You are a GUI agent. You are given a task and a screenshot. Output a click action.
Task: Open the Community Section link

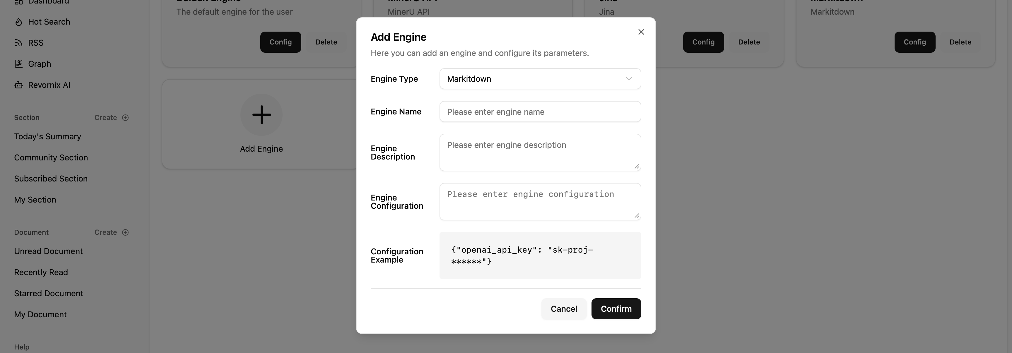(51, 157)
